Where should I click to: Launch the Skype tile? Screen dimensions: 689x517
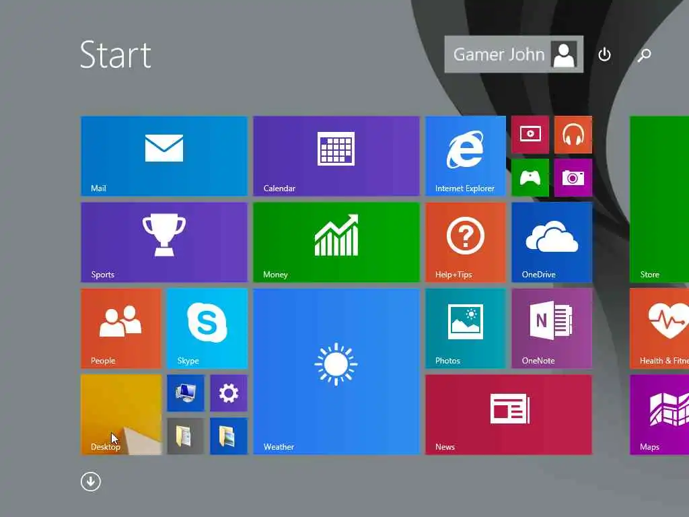207,328
